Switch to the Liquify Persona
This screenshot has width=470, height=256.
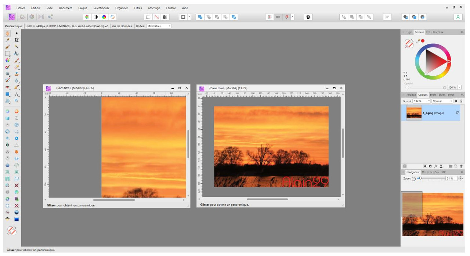(x=22, y=17)
